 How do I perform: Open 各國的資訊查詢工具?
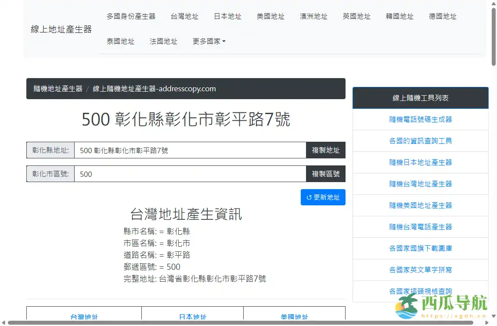click(420, 140)
